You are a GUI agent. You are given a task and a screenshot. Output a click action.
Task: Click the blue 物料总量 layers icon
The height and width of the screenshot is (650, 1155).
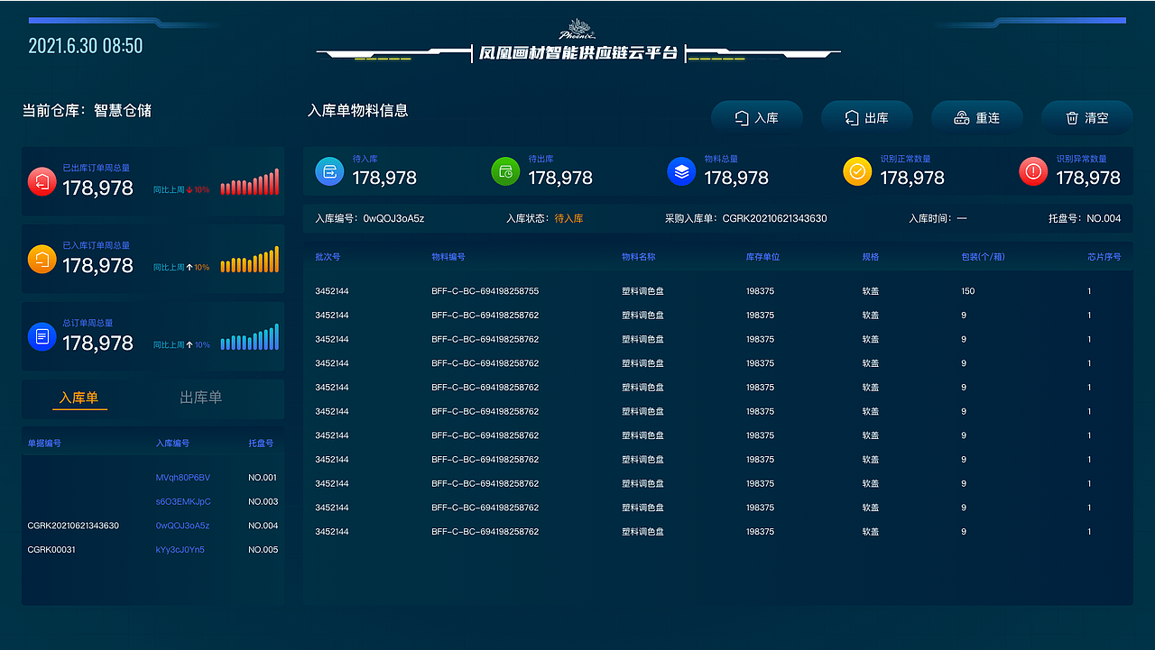(681, 171)
